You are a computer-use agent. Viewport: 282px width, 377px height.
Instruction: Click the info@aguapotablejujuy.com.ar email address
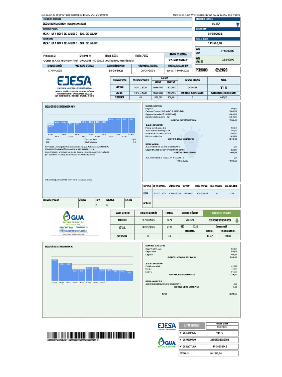point(73,231)
